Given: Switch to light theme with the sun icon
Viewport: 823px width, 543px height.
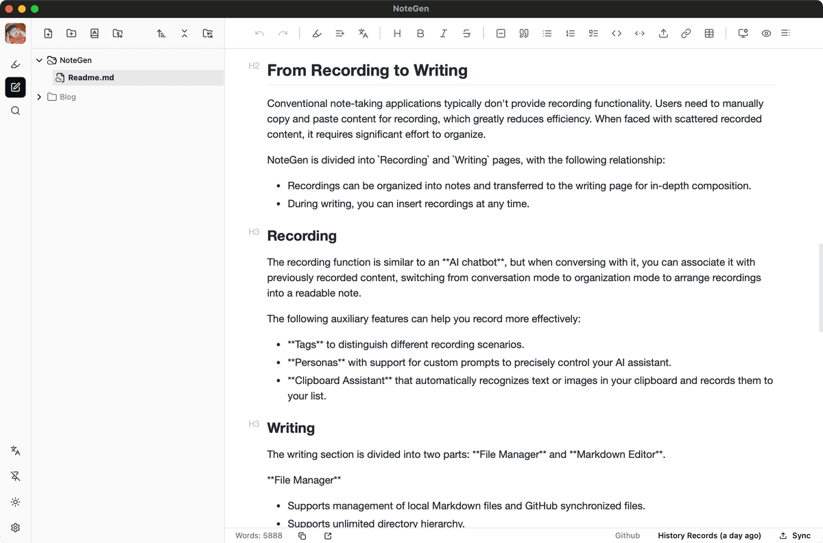Looking at the screenshot, I should pos(15,502).
